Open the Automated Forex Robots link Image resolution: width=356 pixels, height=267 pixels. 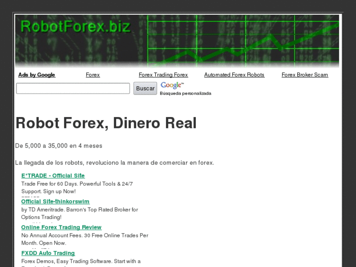234,75
